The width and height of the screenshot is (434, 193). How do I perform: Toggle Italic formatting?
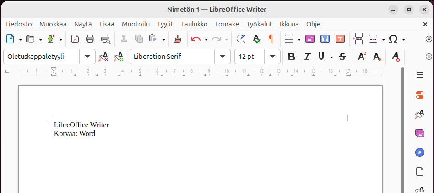[x=307, y=57]
